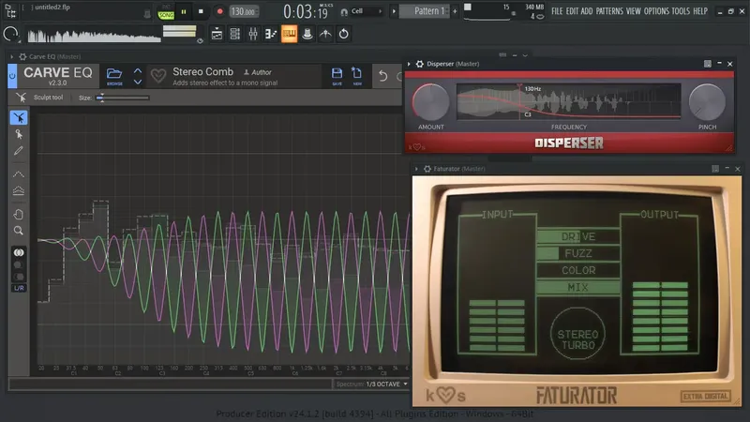The width and height of the screenshot is (750, 422).
Task: Click the FUZZ bar in Faturator
Action: tap(577, 253)
